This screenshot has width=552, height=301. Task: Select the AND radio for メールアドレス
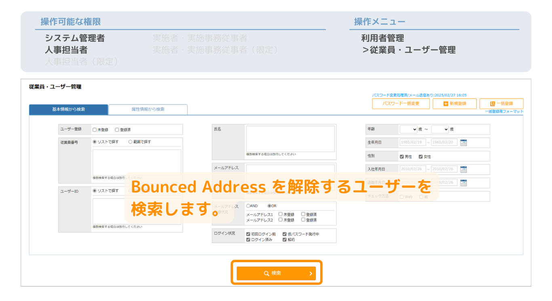pyautogui.click(x=248, y=206)
